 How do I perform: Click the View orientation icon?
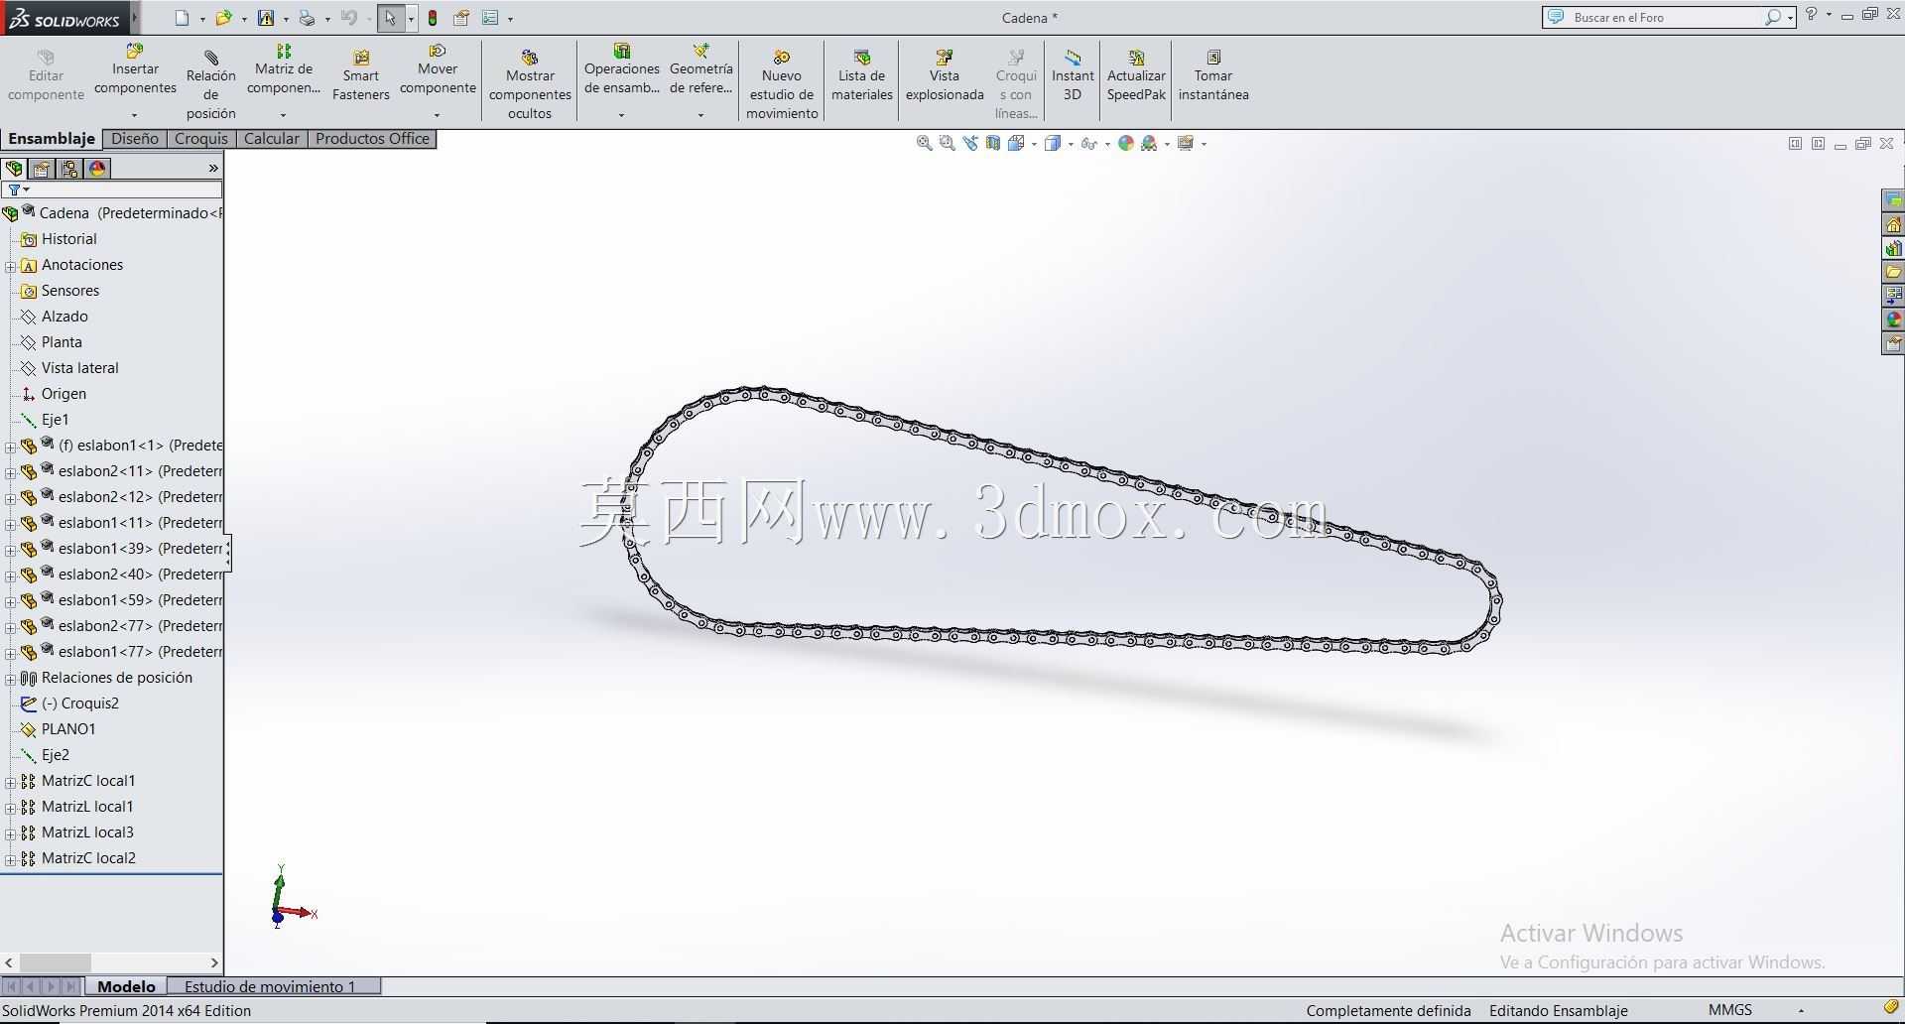(1016, 143)
